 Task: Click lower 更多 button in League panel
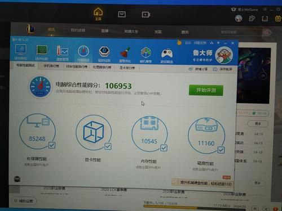click(x=258, y=183)
